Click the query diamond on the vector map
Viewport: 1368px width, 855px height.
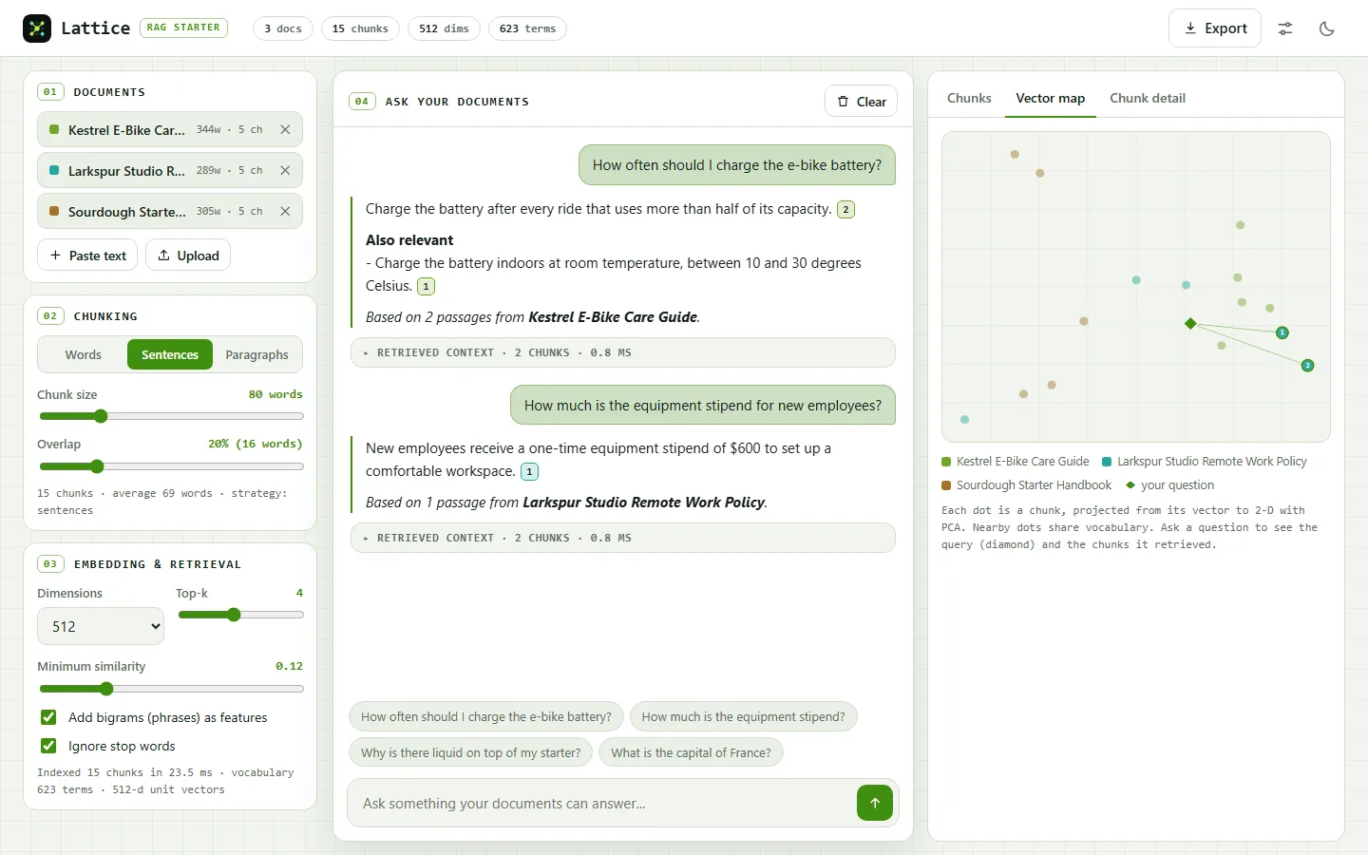[x=1190, y=324]
